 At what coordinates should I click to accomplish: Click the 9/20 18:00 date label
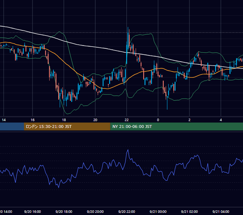(x=64, y=211)
